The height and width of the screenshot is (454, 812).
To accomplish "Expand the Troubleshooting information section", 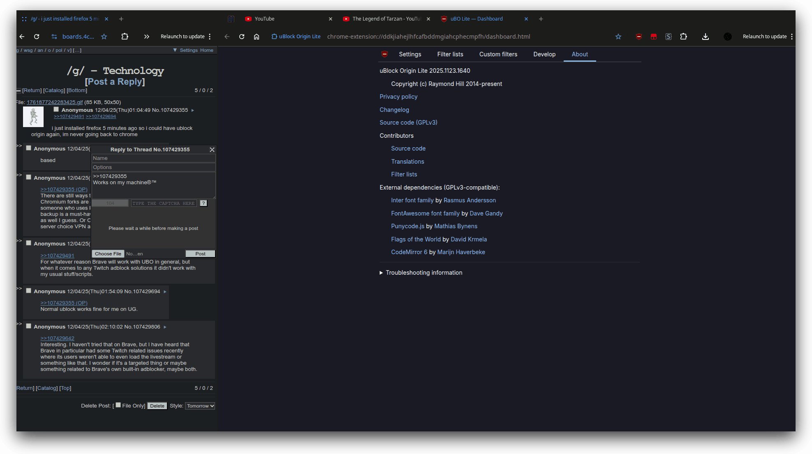I will click(423, 273).
